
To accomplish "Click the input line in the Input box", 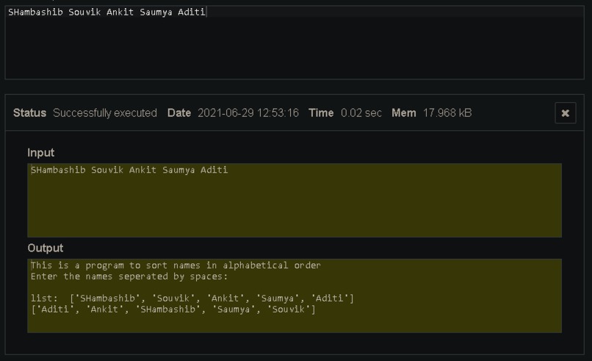I will click(x=129, y=170).
